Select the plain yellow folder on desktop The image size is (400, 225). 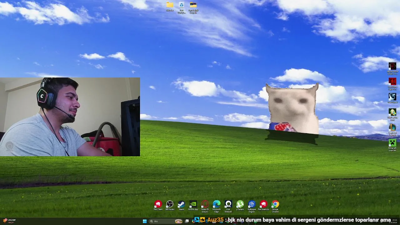click(170, 7)
